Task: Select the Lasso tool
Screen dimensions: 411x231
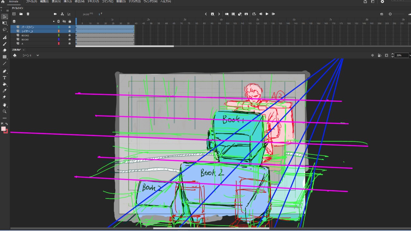Action: coord(4,30)
